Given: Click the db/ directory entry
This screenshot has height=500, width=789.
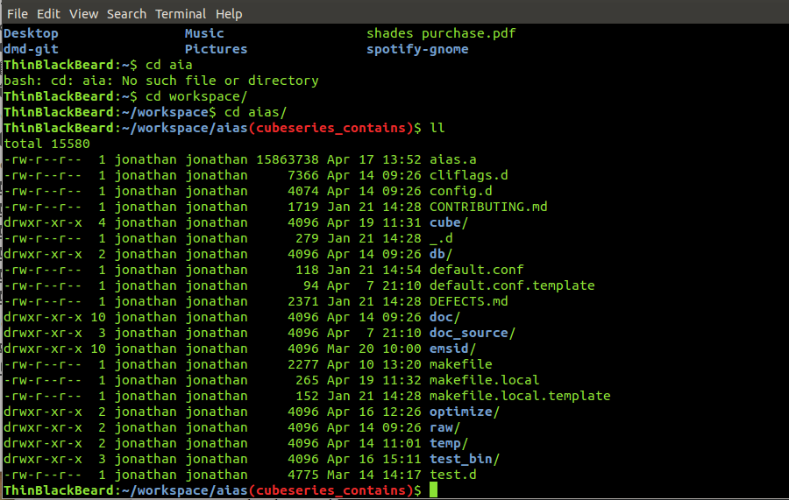Looking at the screenshot, I should (441, 254).
